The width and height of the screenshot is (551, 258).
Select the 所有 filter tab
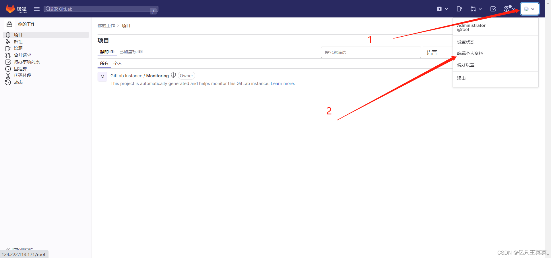tap(104, 63)
